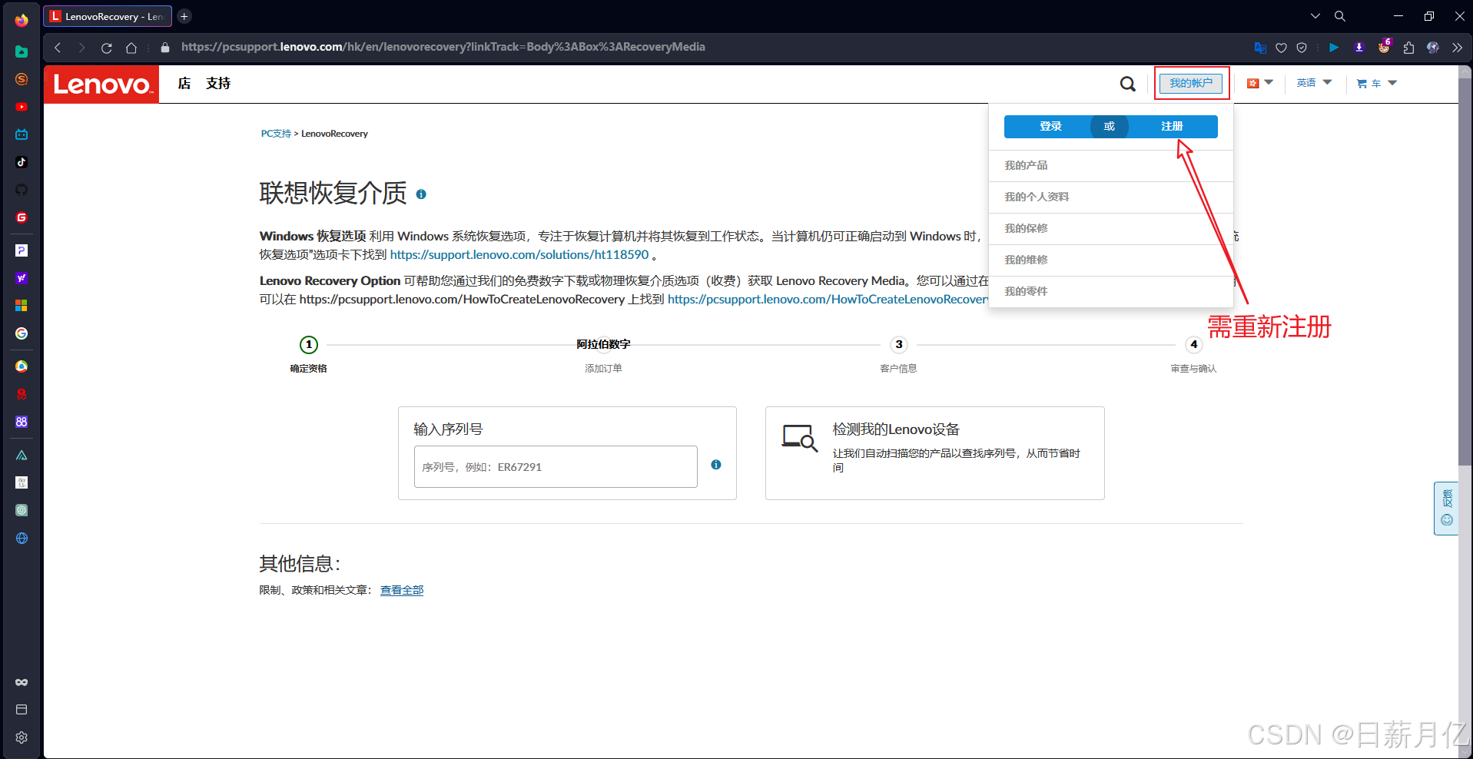This screenshot has width=1473, height=759.
Task: Click the 我的帐户 button
Action: tap(1191, 83)
